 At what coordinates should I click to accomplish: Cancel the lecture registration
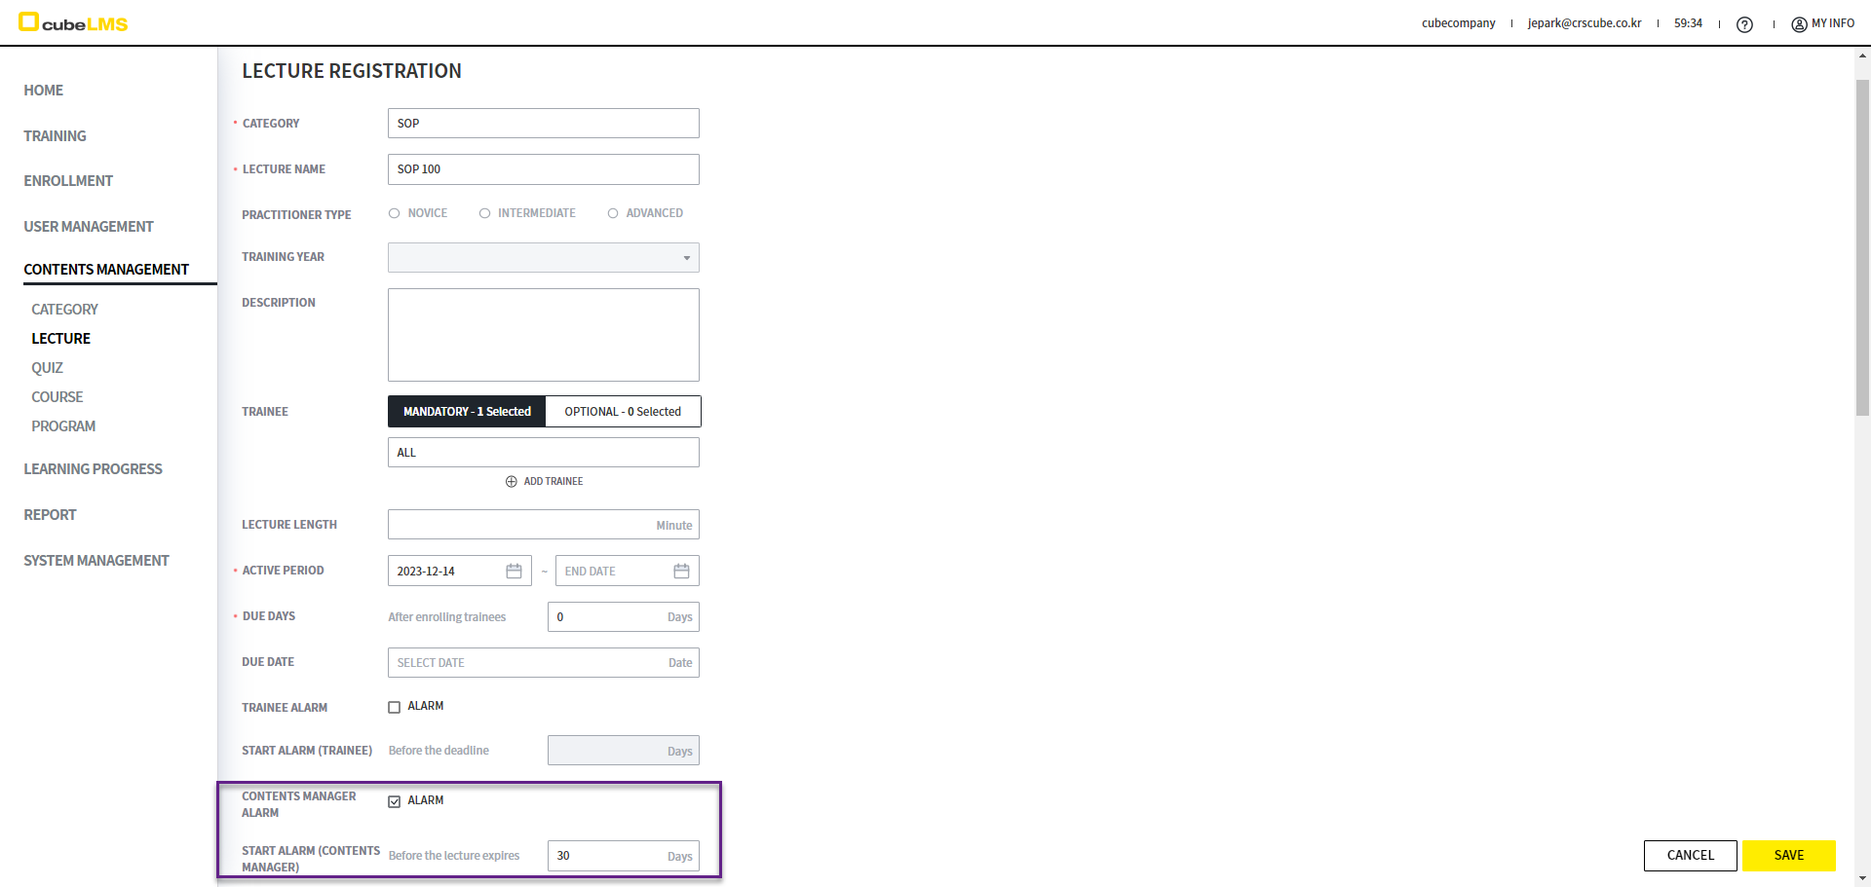tap(1690, 855)
